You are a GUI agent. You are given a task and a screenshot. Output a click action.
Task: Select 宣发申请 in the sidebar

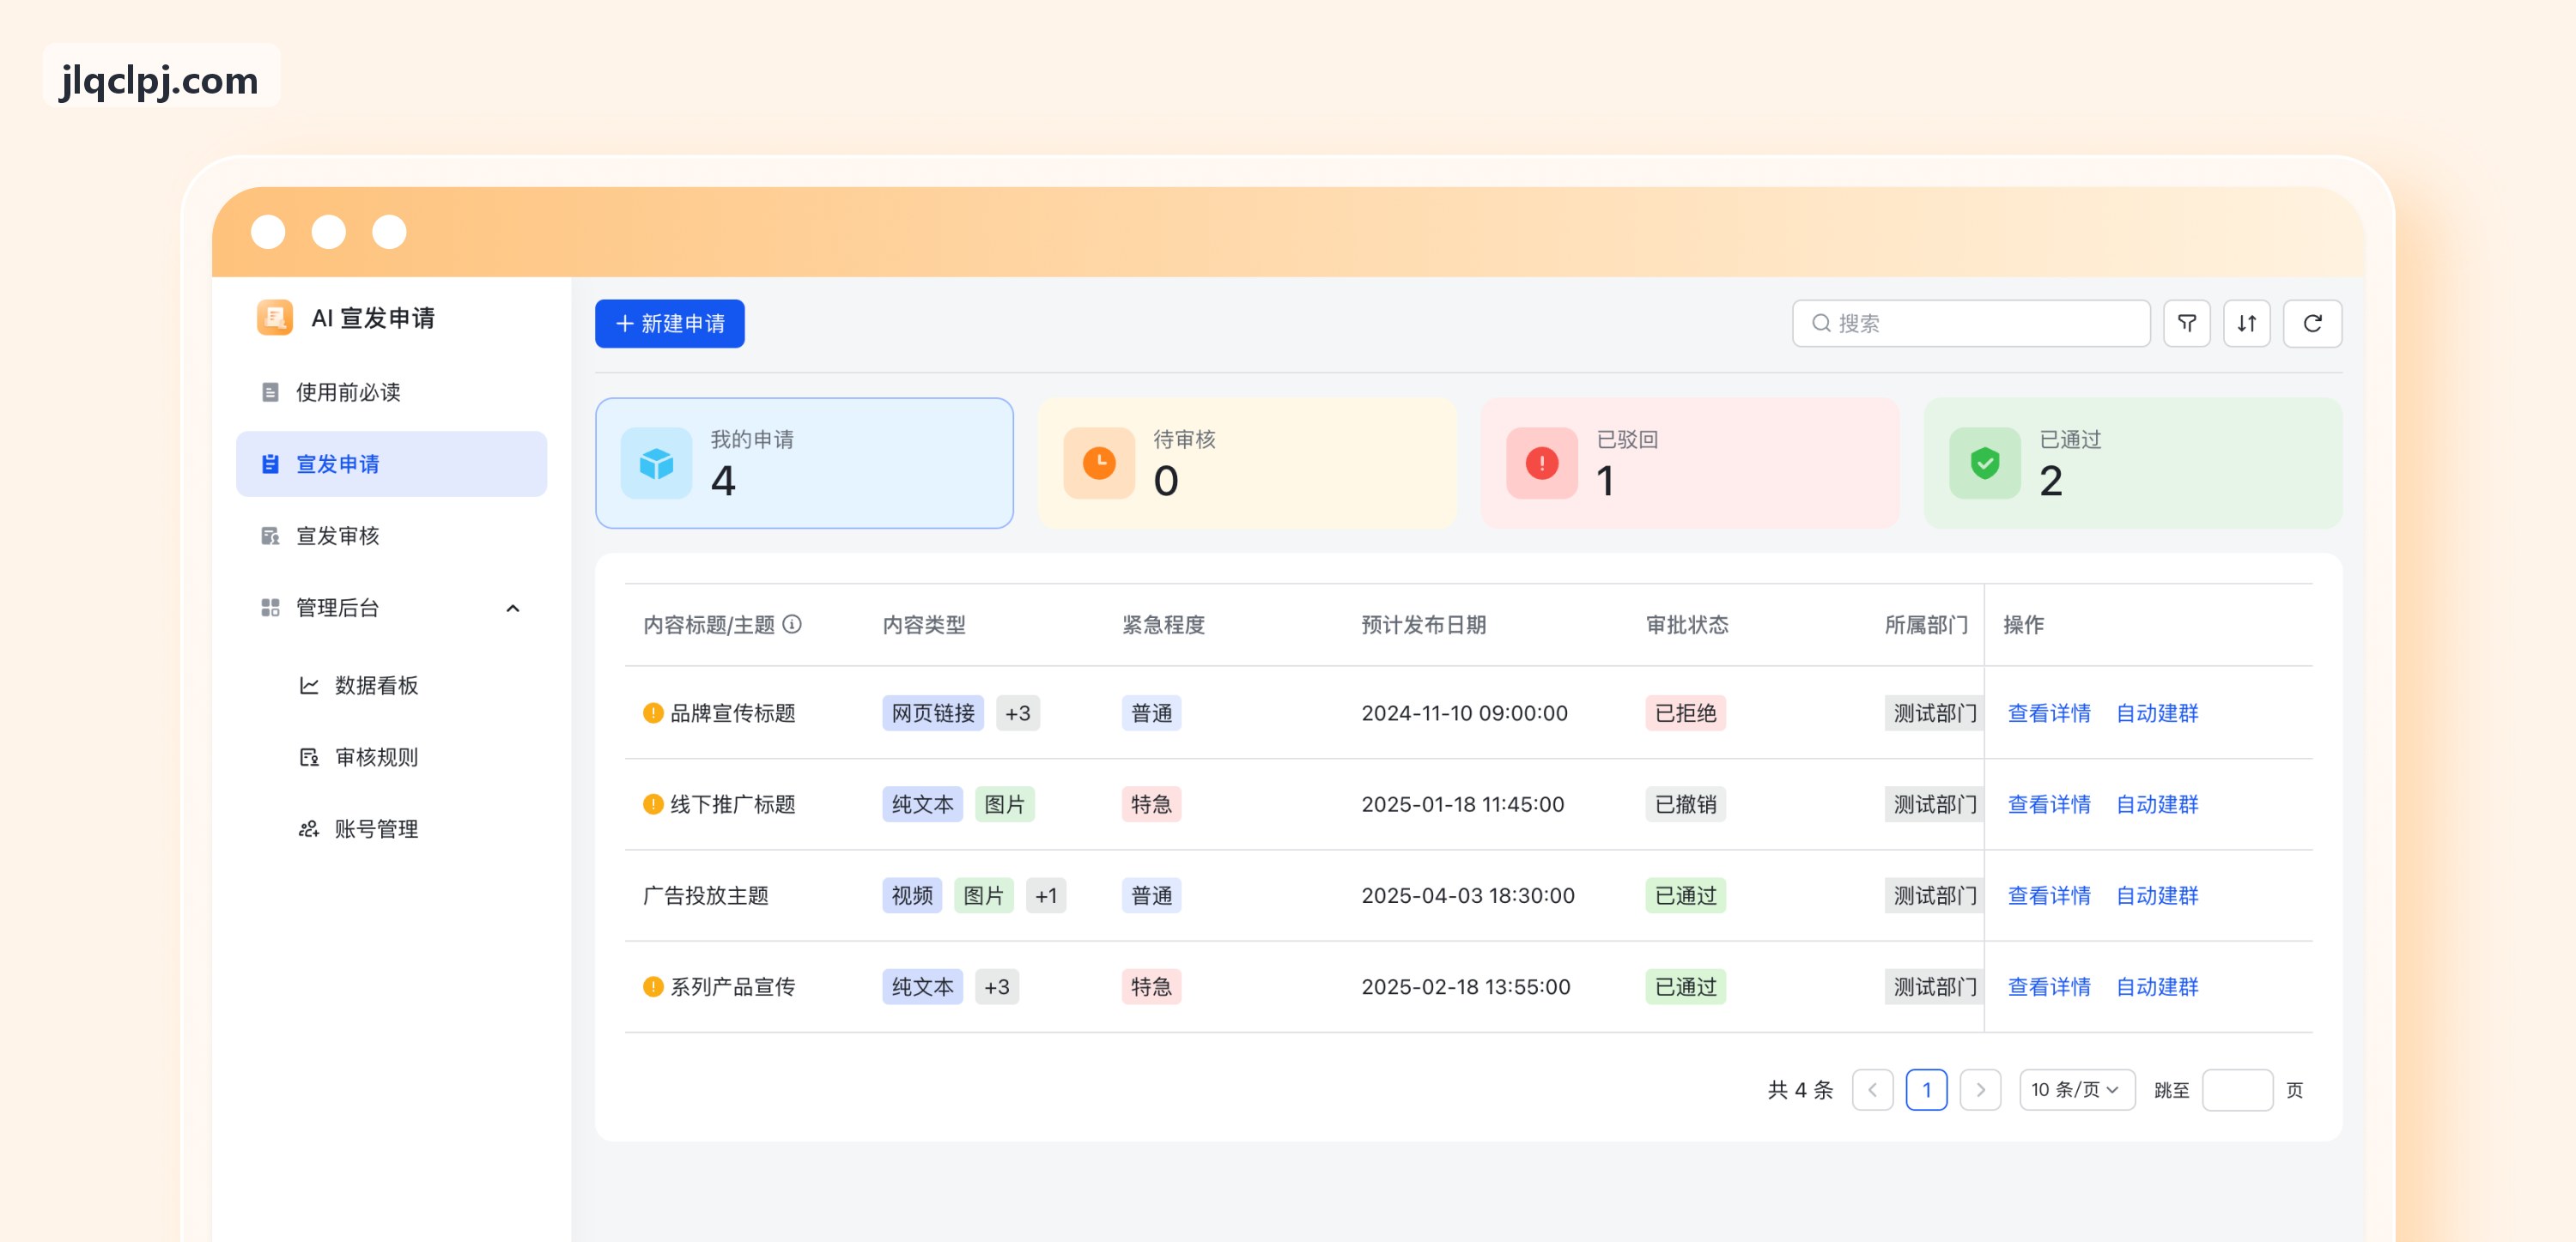[x=391, y=464]
